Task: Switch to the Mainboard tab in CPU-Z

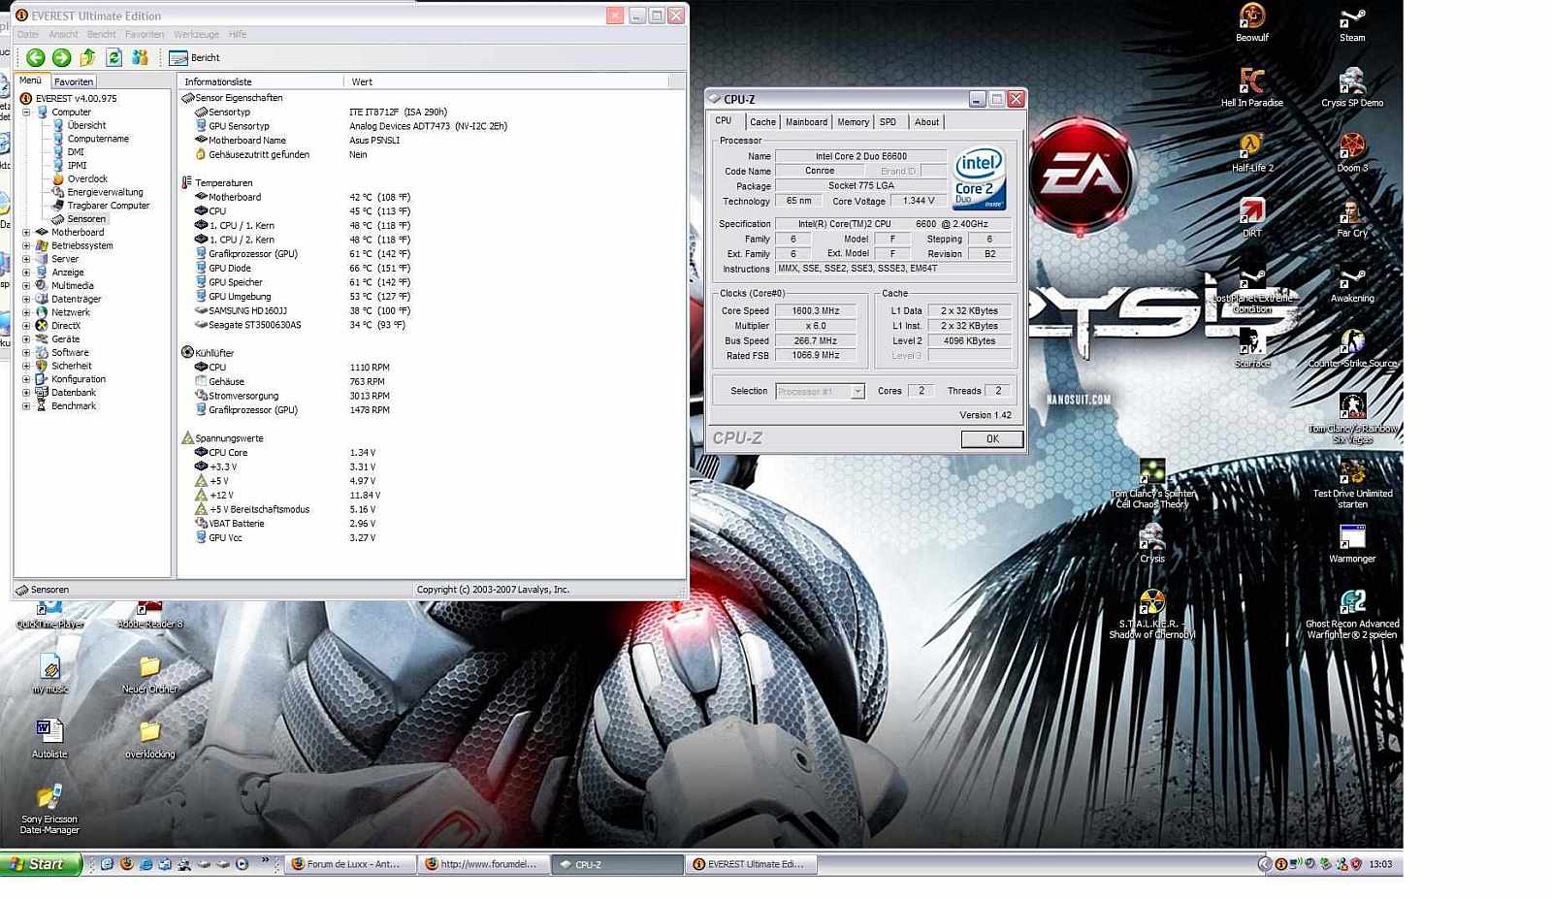Action: point(806,122)
